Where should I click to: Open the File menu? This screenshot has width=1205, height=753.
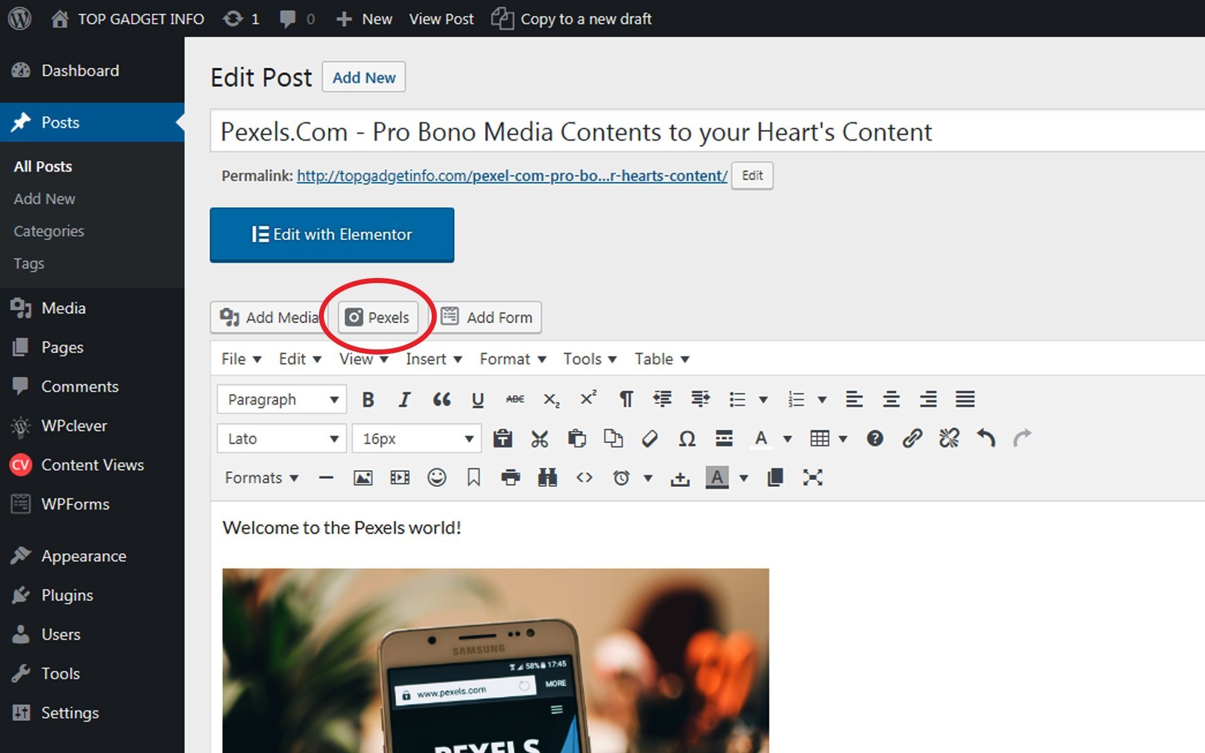(241, 359)
